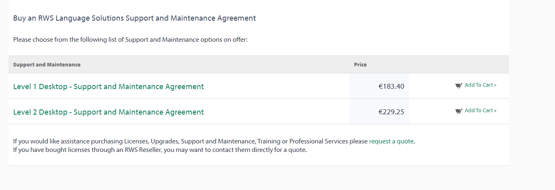Screen dimensions: 555x190
Task: Select the €183.40 price cell
Action: (x=379, y=86)
